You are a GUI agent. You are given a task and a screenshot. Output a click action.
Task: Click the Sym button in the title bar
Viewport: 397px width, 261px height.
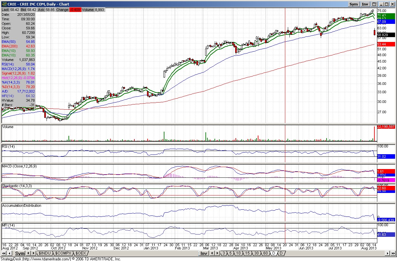click(353, 4)
